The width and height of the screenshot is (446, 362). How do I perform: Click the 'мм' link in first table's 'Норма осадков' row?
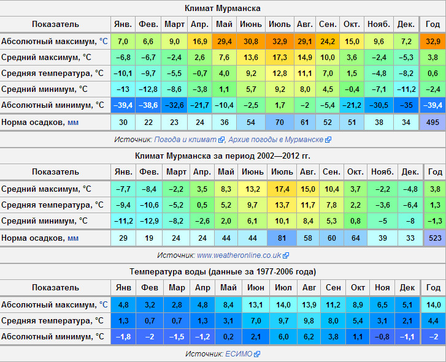(73, 123)
